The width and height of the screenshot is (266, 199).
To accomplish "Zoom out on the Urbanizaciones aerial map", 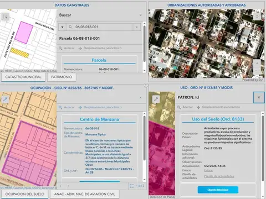I will (257, 71).
